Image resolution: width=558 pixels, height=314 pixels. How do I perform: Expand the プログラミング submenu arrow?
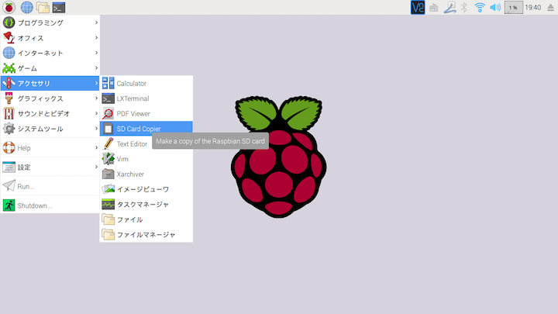[x=96, y=22]
